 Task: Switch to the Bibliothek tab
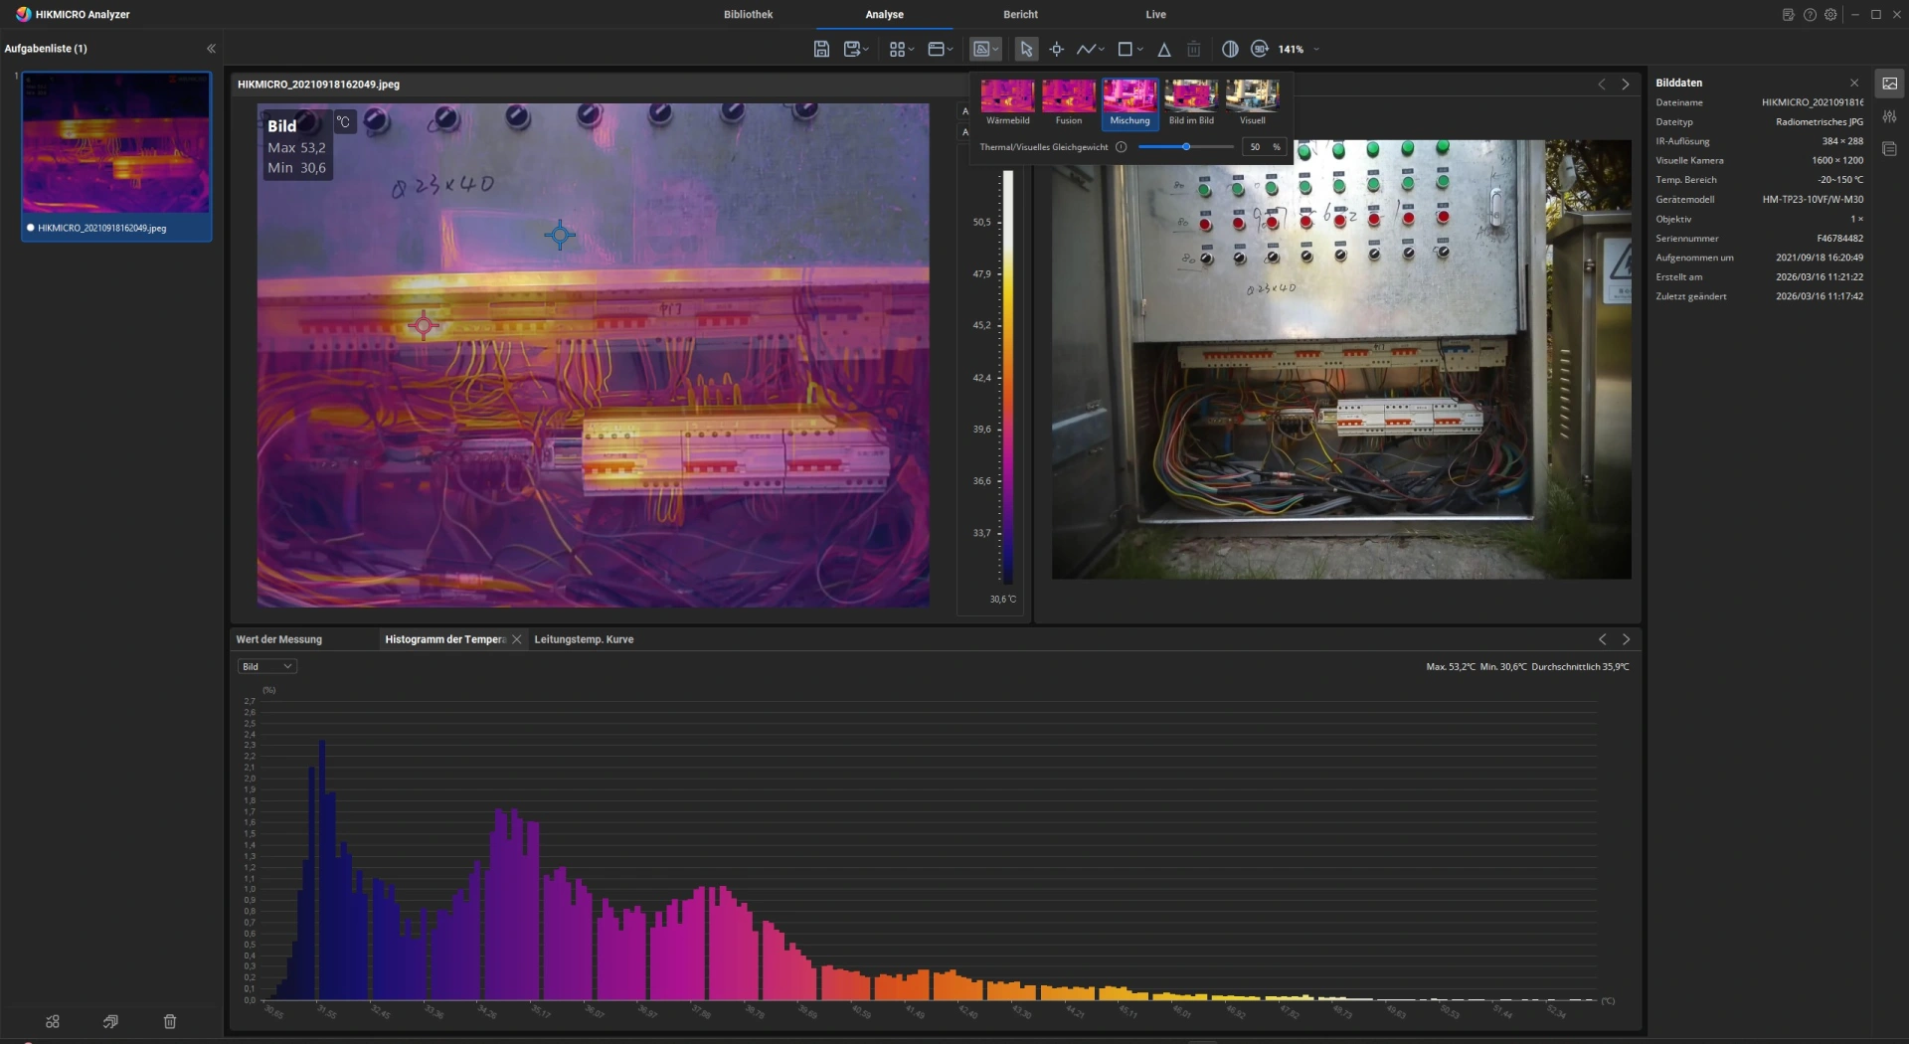[748, 15]
